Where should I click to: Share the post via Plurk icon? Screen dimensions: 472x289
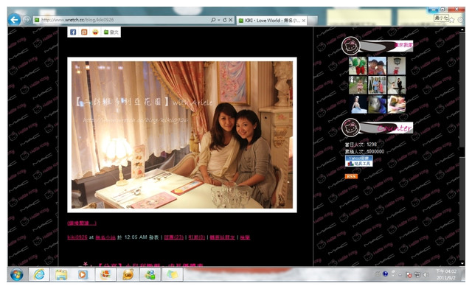pyautogui.click(x=84, y=32)
